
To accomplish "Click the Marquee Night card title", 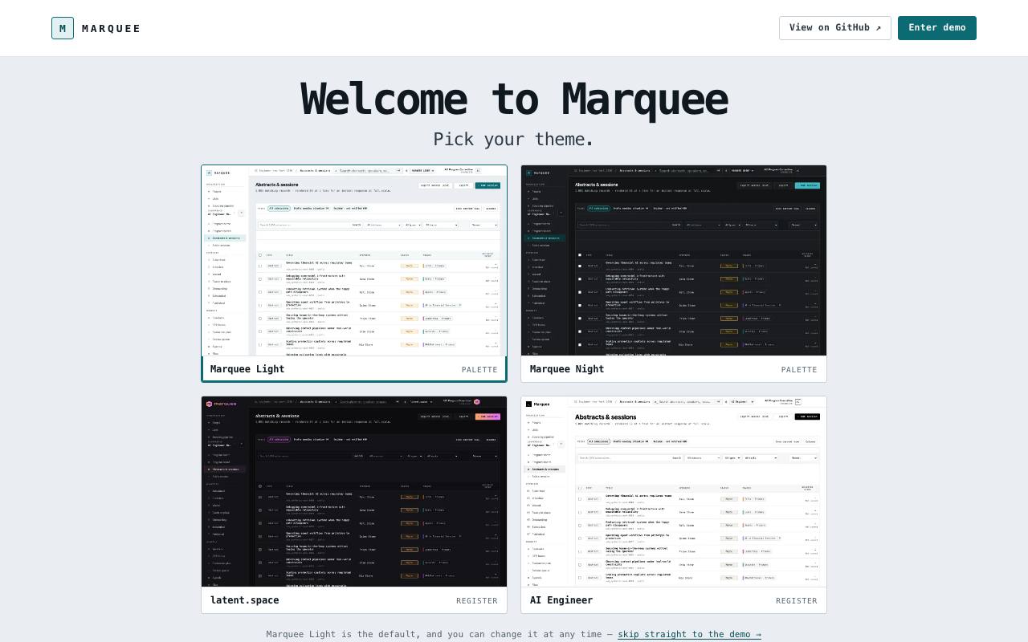I will tap(567, 369).
